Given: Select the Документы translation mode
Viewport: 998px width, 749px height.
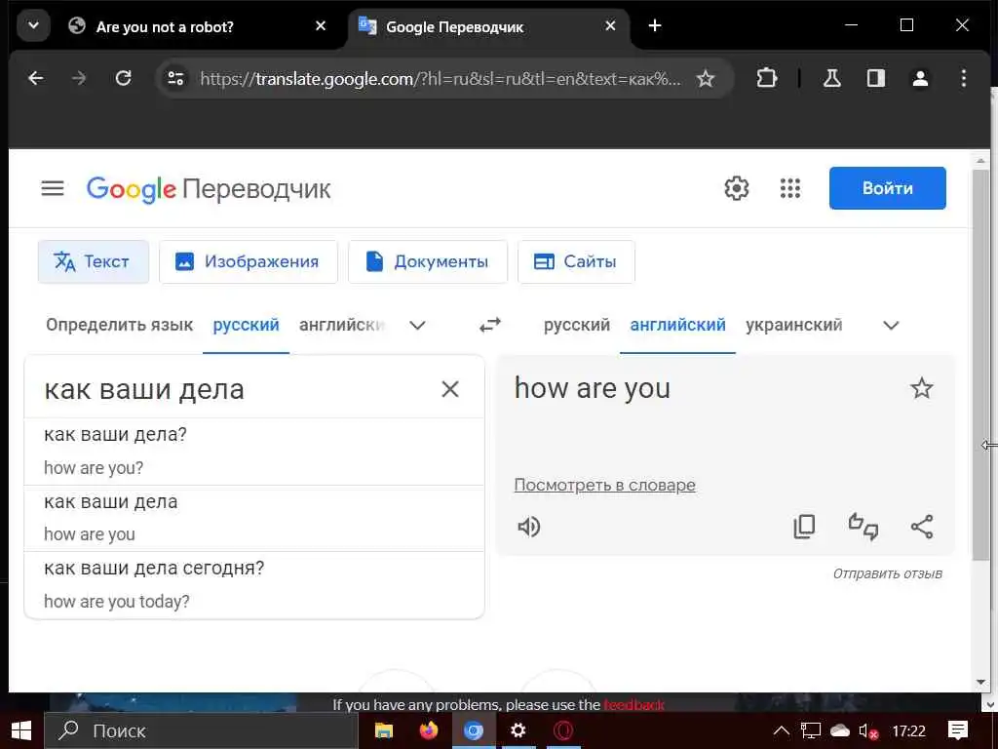Looking at the screenshot, I should (428, 261).
